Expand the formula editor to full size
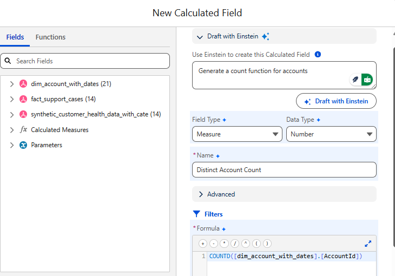 [368, 244]
